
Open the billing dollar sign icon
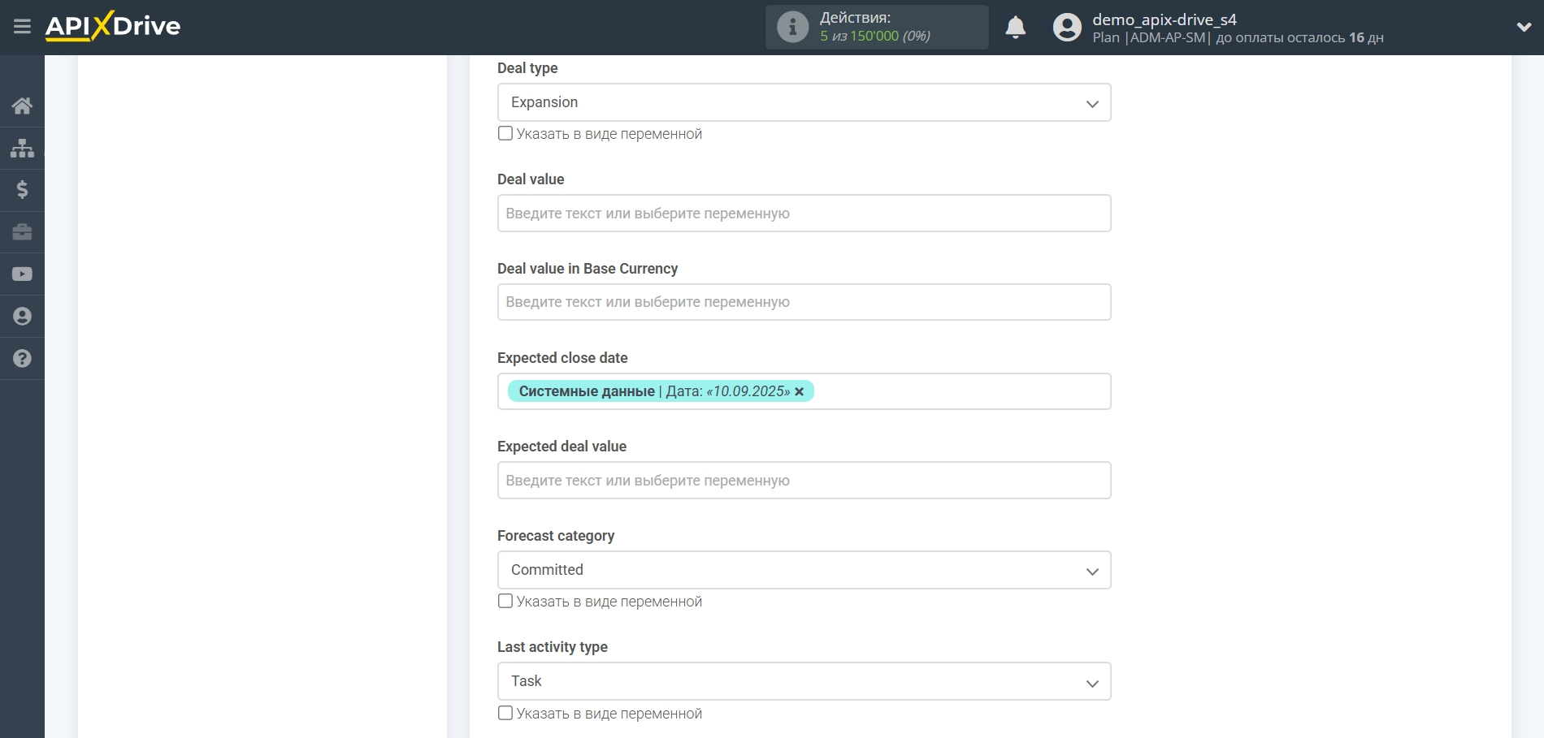pos(22,190)
